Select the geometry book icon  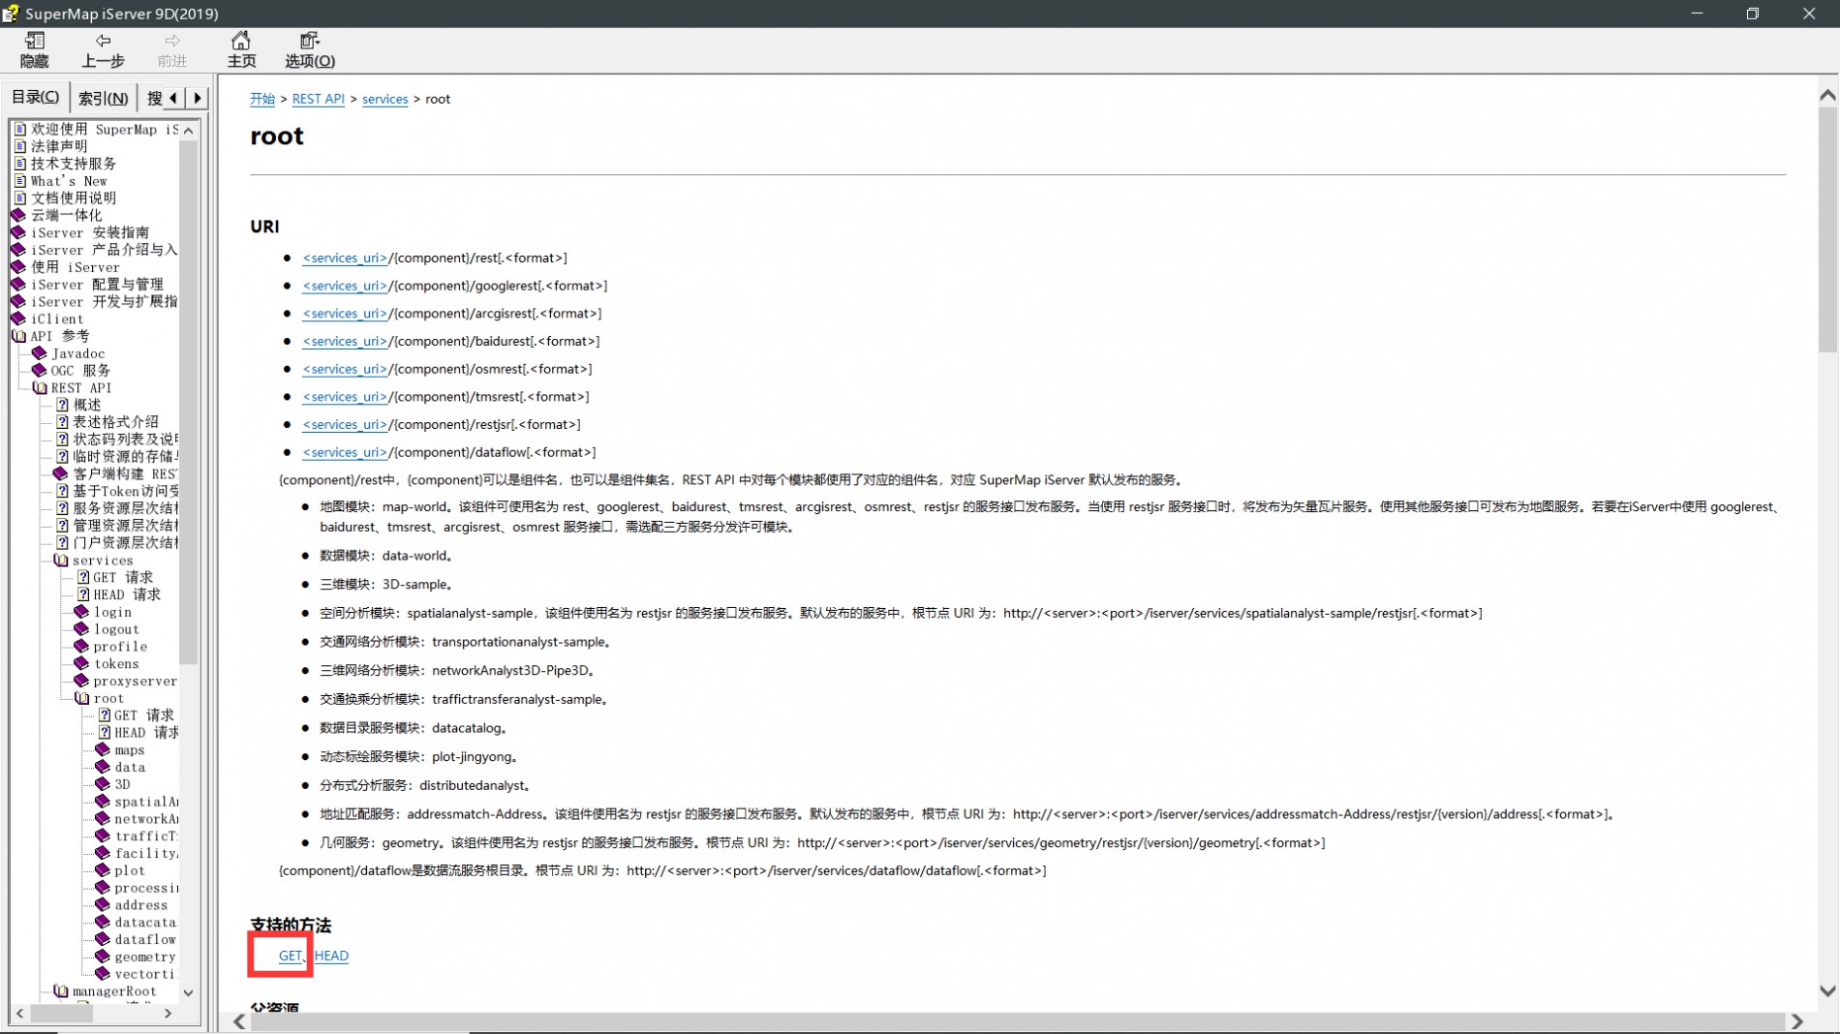tap(104, 957)
